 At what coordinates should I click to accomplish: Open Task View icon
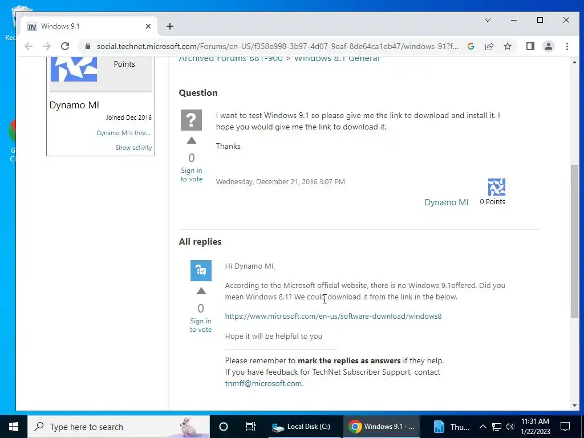251,427
